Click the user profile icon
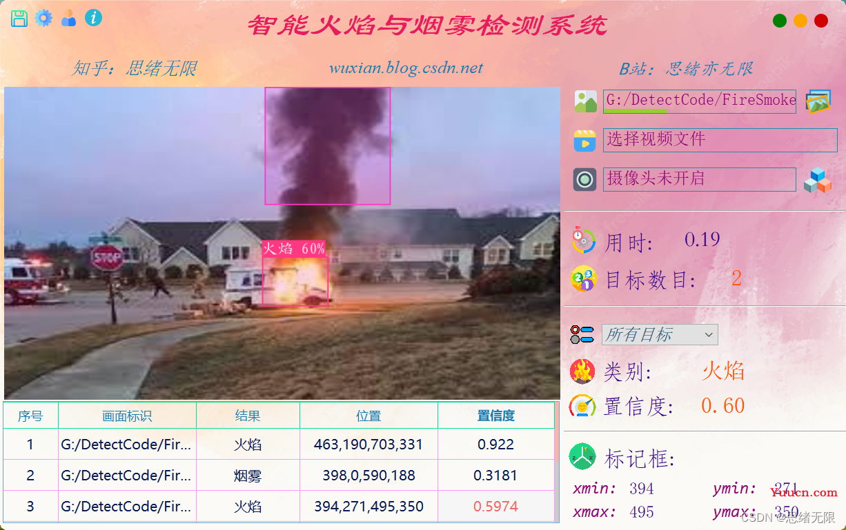Viewport: 846px width, 530px height. click(x=69, y=19)
